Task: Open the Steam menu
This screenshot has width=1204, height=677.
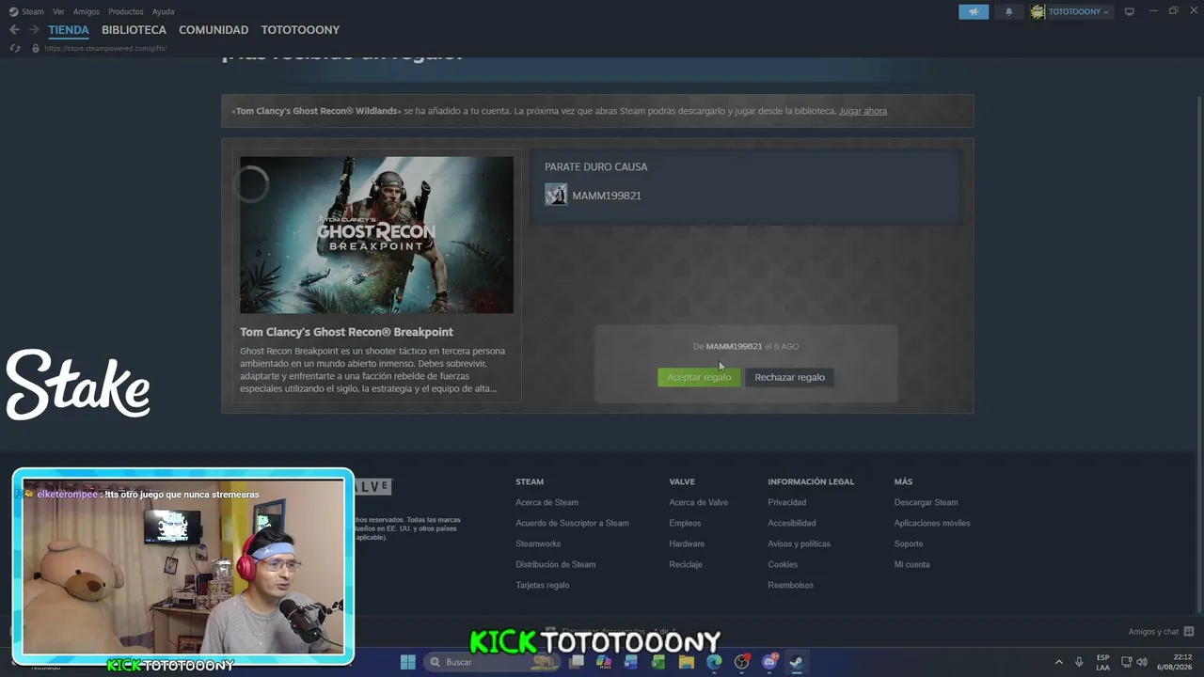Action: (33, 11)
